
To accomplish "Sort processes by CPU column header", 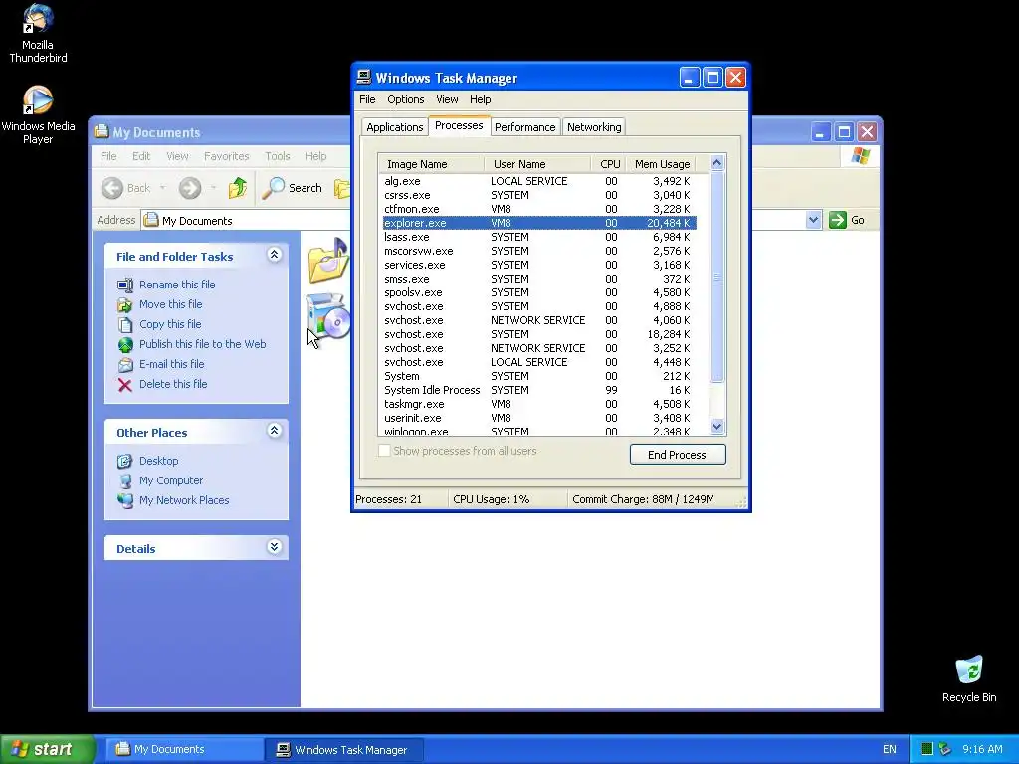I will click(x=610, y=164).
